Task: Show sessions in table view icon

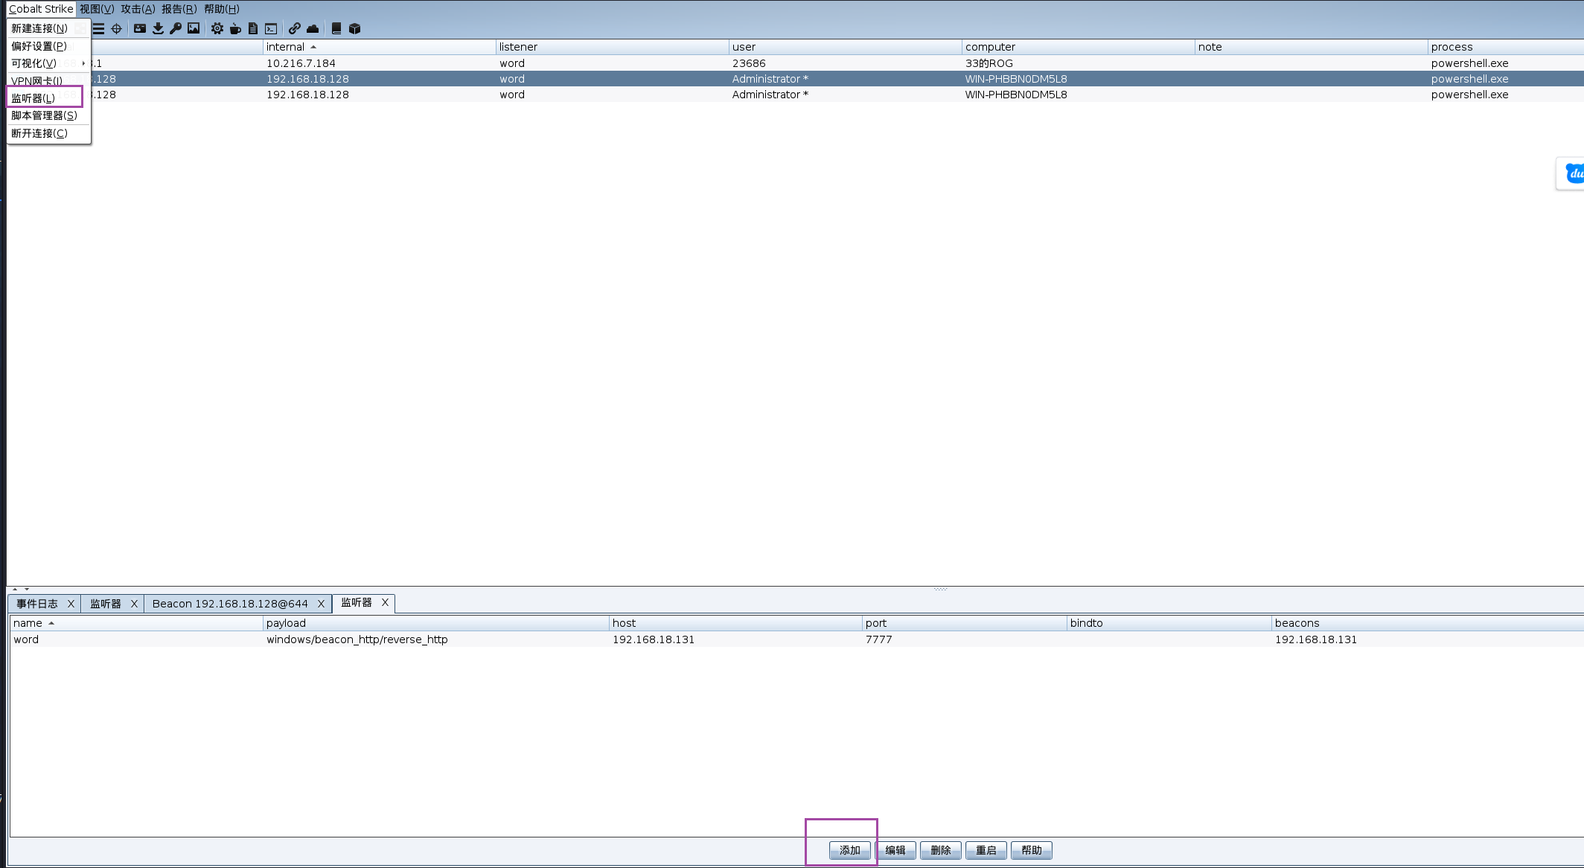Action: [x=98, y=29]
